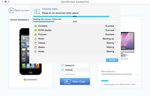The width and height of the screenshot is (150, 96).
Task: Click the 24% file progress bar
Action: [75, 21]
